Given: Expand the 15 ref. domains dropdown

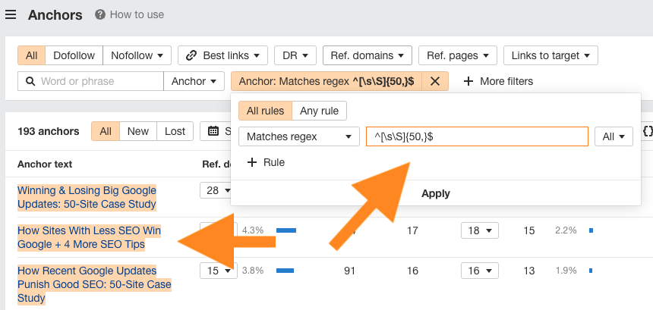Looking at the screenshot, I should coord(219,271).
